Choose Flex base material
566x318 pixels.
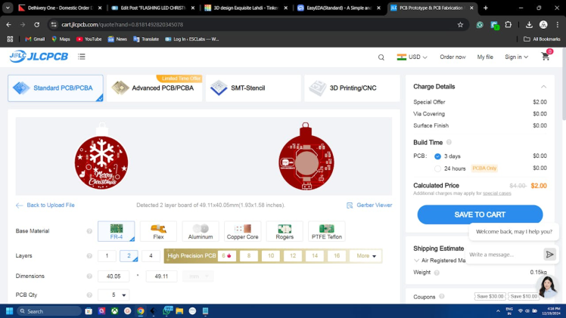pos(158,231)
